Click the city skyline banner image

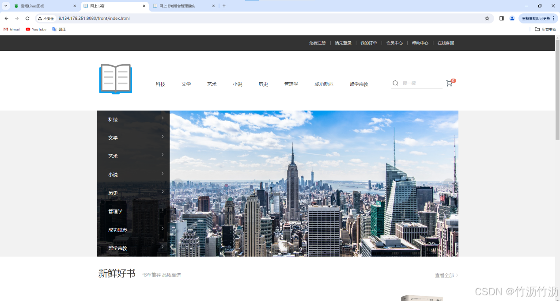pyautogui.click(x=314, y=183)
